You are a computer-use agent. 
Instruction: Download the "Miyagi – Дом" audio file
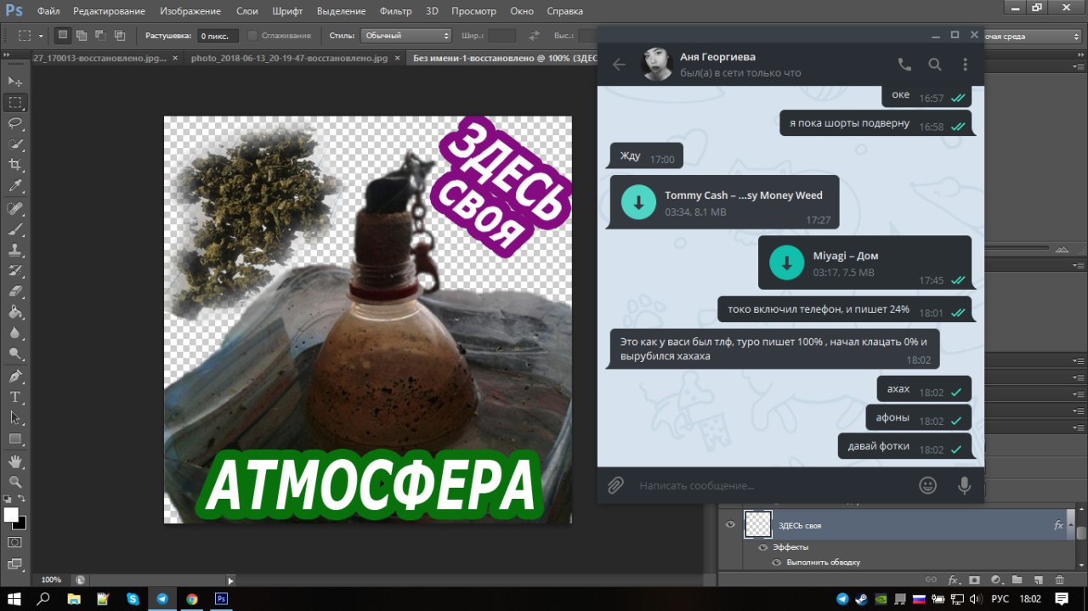coord(786,263)
